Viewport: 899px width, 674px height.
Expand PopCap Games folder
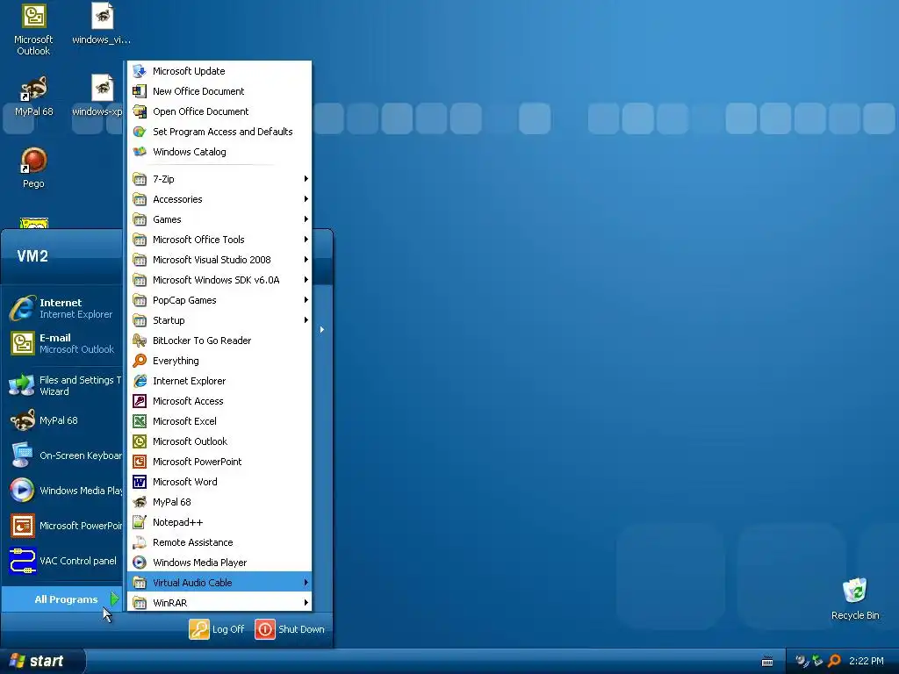(219, 300)
